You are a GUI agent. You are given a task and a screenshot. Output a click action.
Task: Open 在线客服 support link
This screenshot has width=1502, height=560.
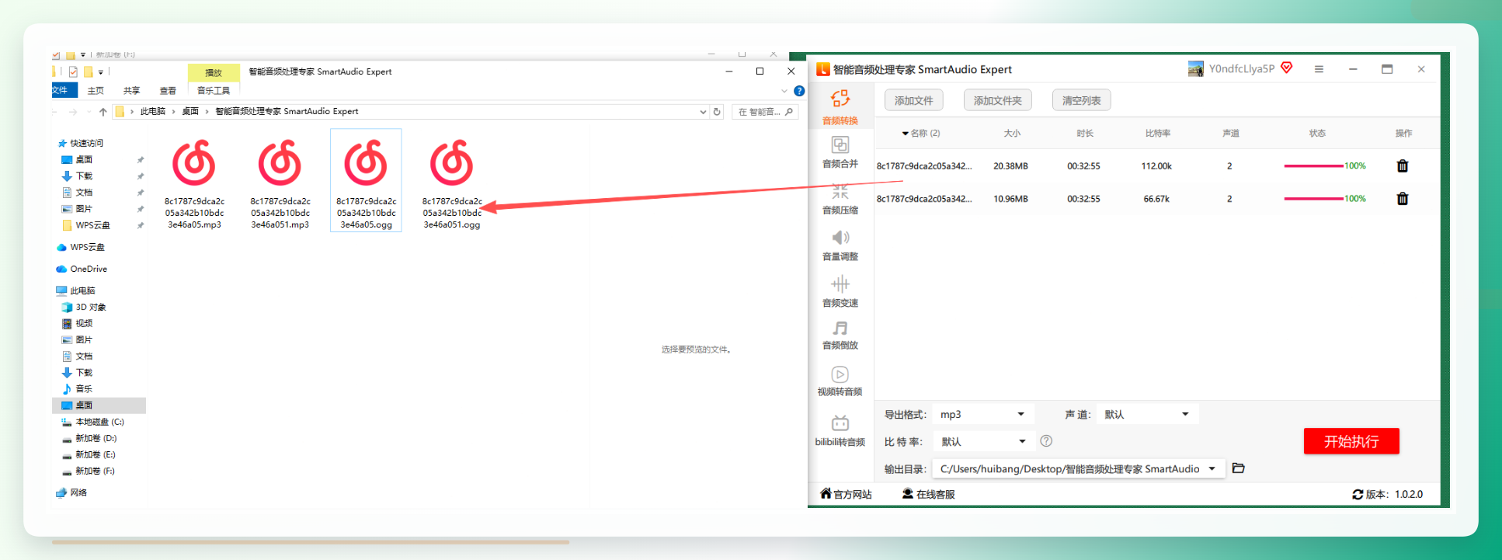coord(929,494)
